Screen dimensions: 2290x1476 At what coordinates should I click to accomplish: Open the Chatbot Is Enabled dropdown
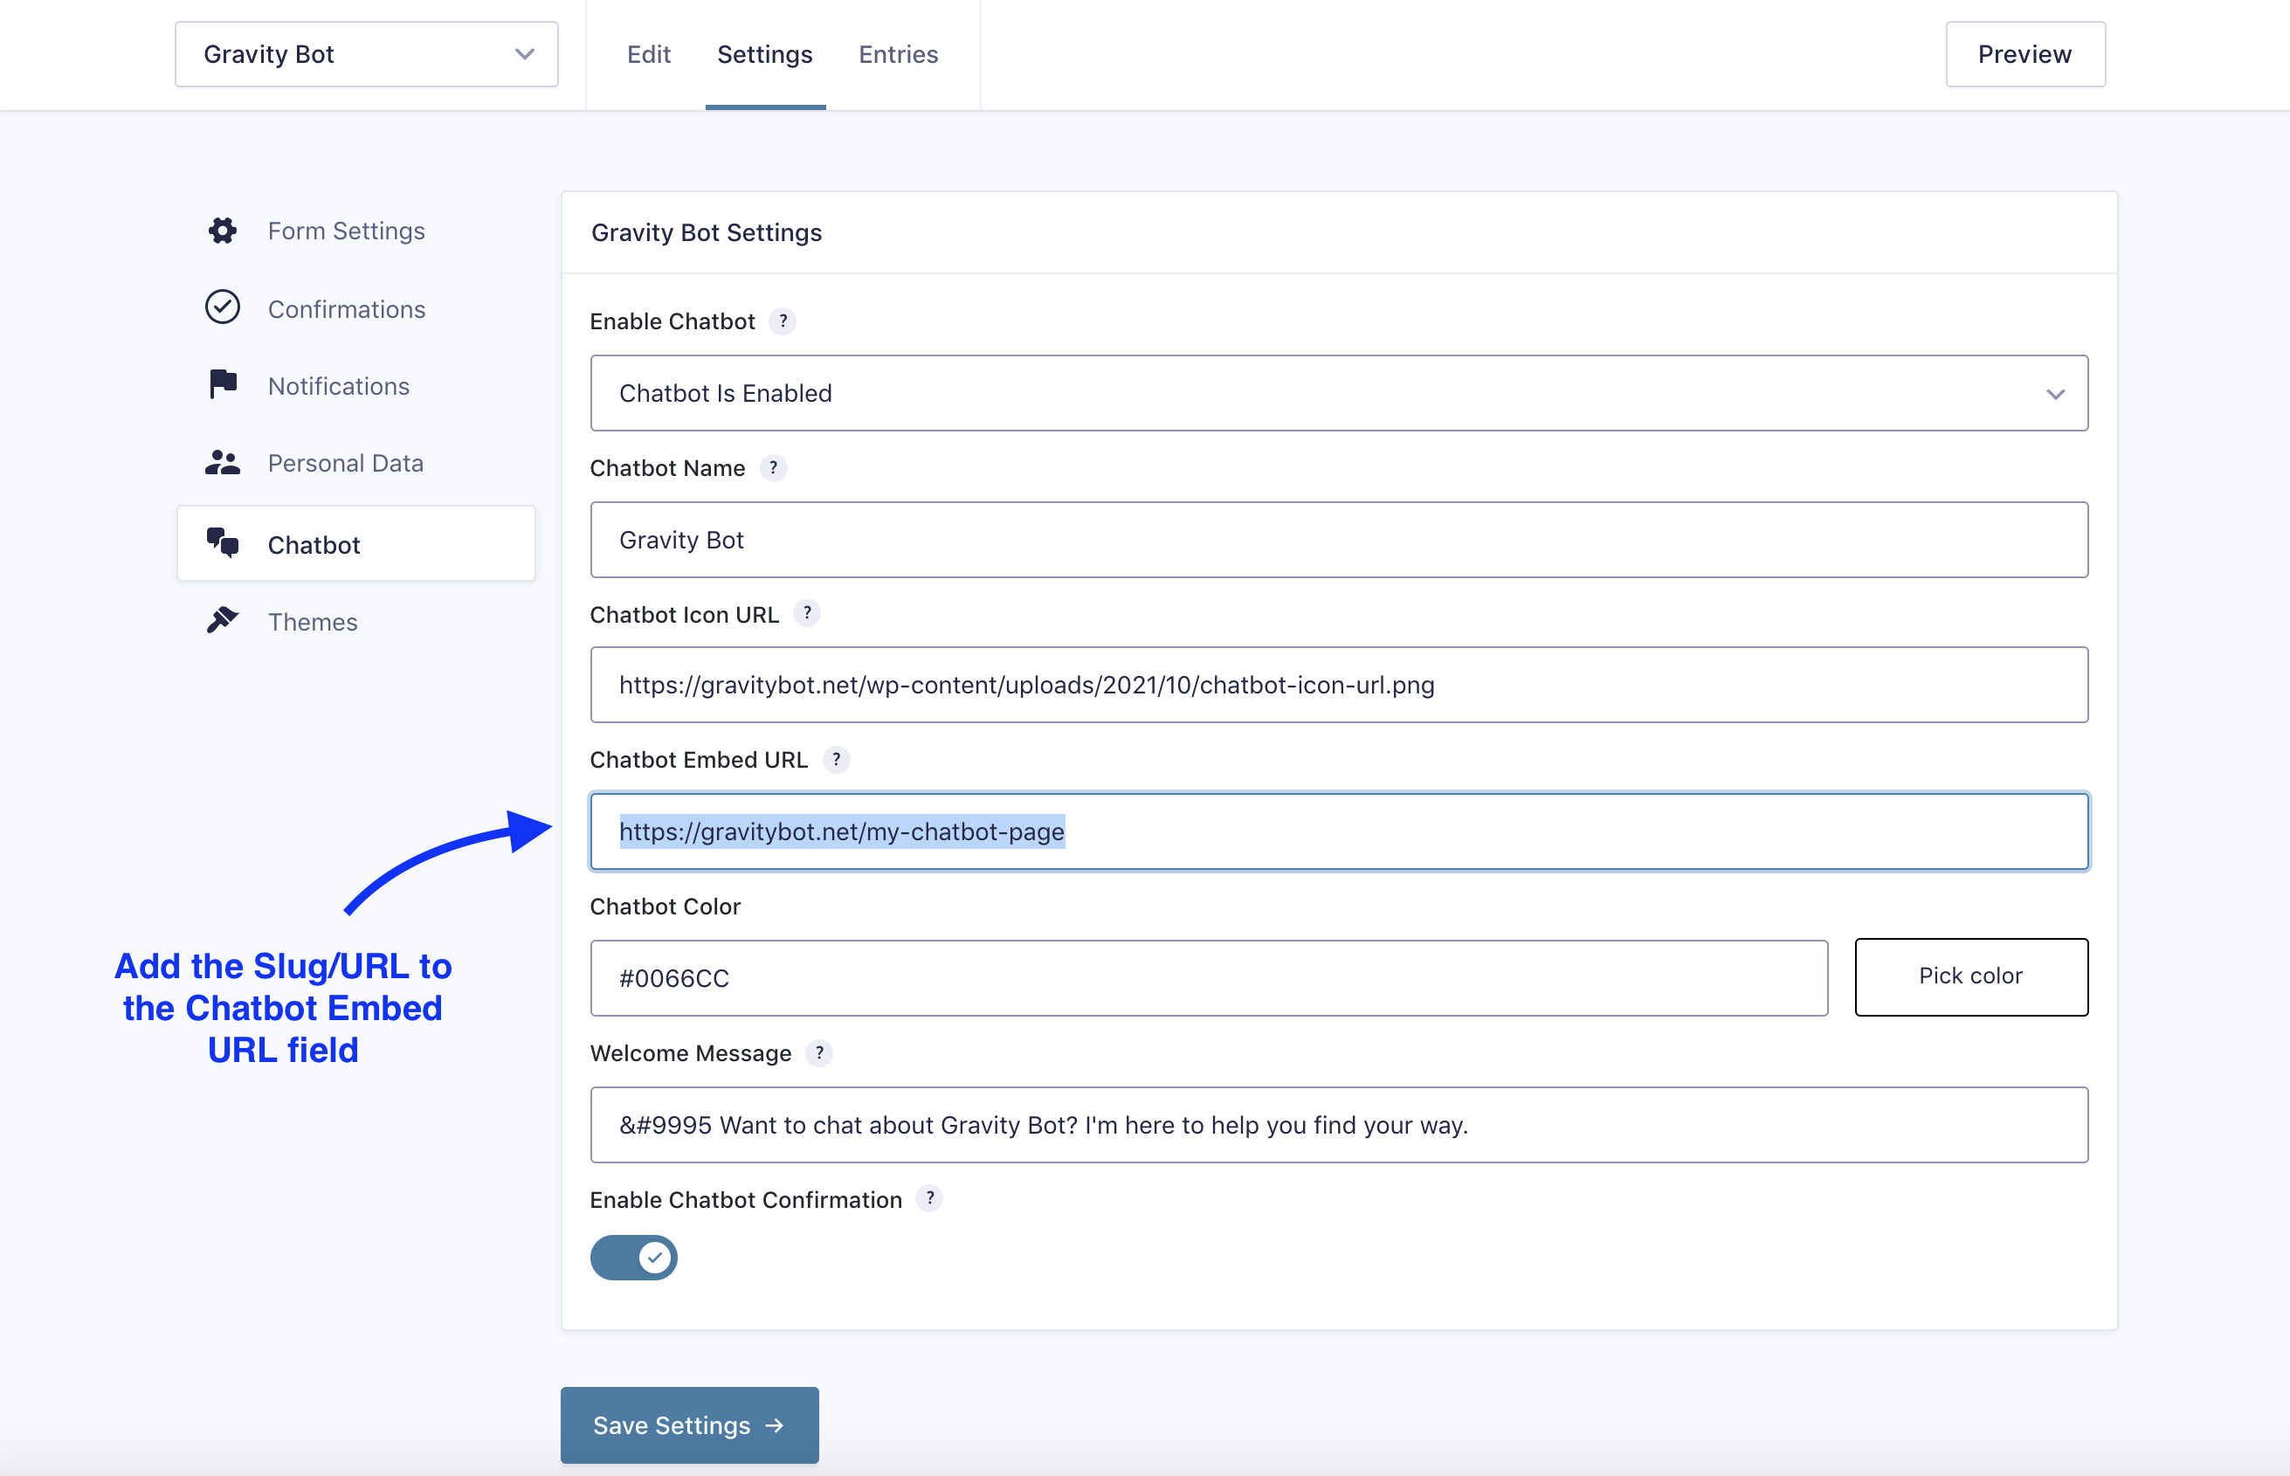click(1339, 394)
